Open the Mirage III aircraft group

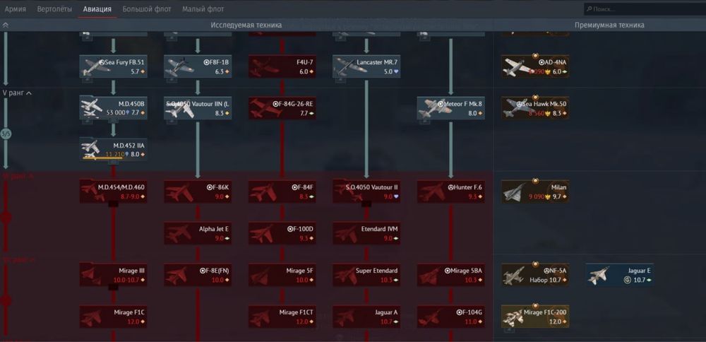113,274
